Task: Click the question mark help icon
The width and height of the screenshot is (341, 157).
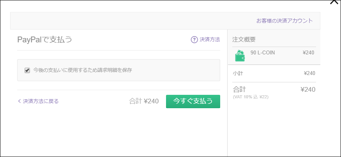Action: coord(194,40)
